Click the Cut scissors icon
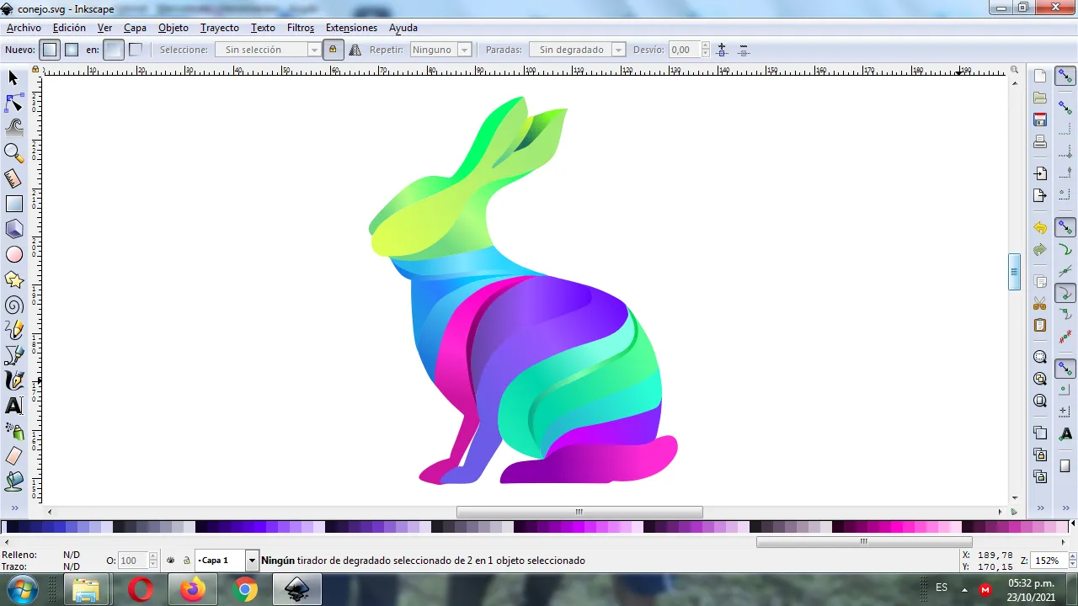Viewport: 1078px width, 606px height. click(1040, 304)
